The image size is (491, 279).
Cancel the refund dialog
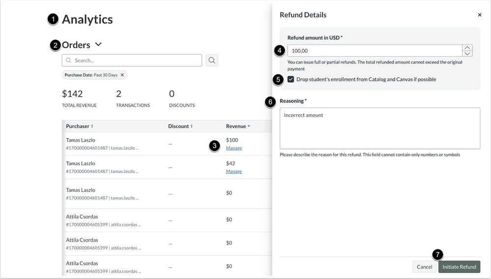click(424, 267)
